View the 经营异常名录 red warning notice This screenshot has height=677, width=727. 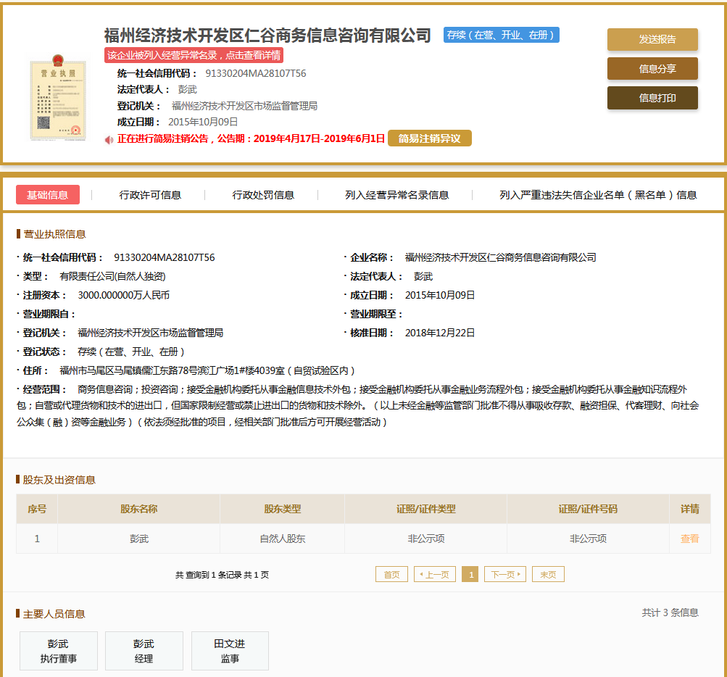(194, 55)
